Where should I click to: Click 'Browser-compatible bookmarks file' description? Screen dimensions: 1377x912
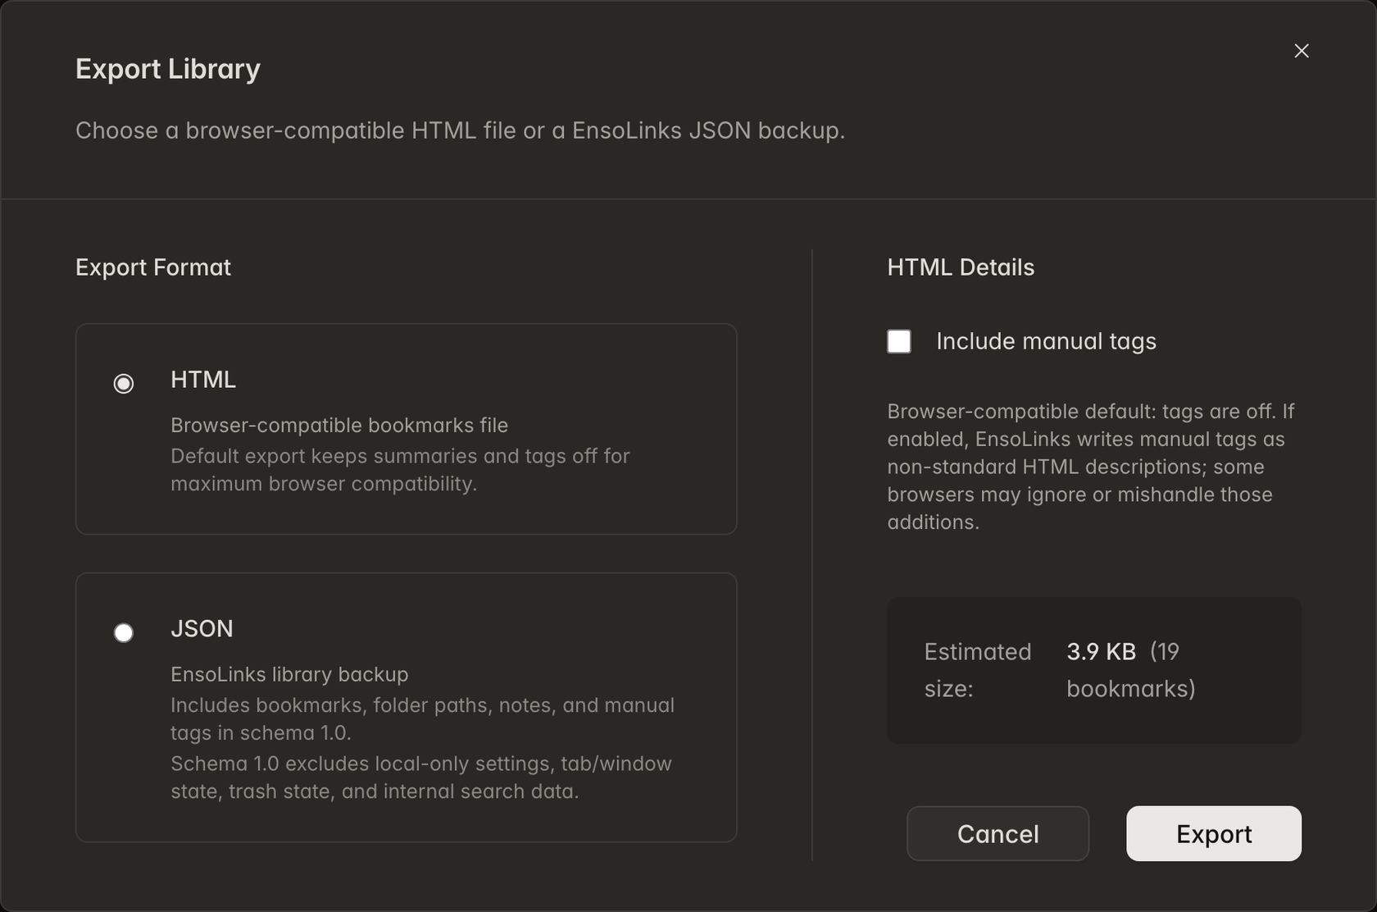point(339,425)
